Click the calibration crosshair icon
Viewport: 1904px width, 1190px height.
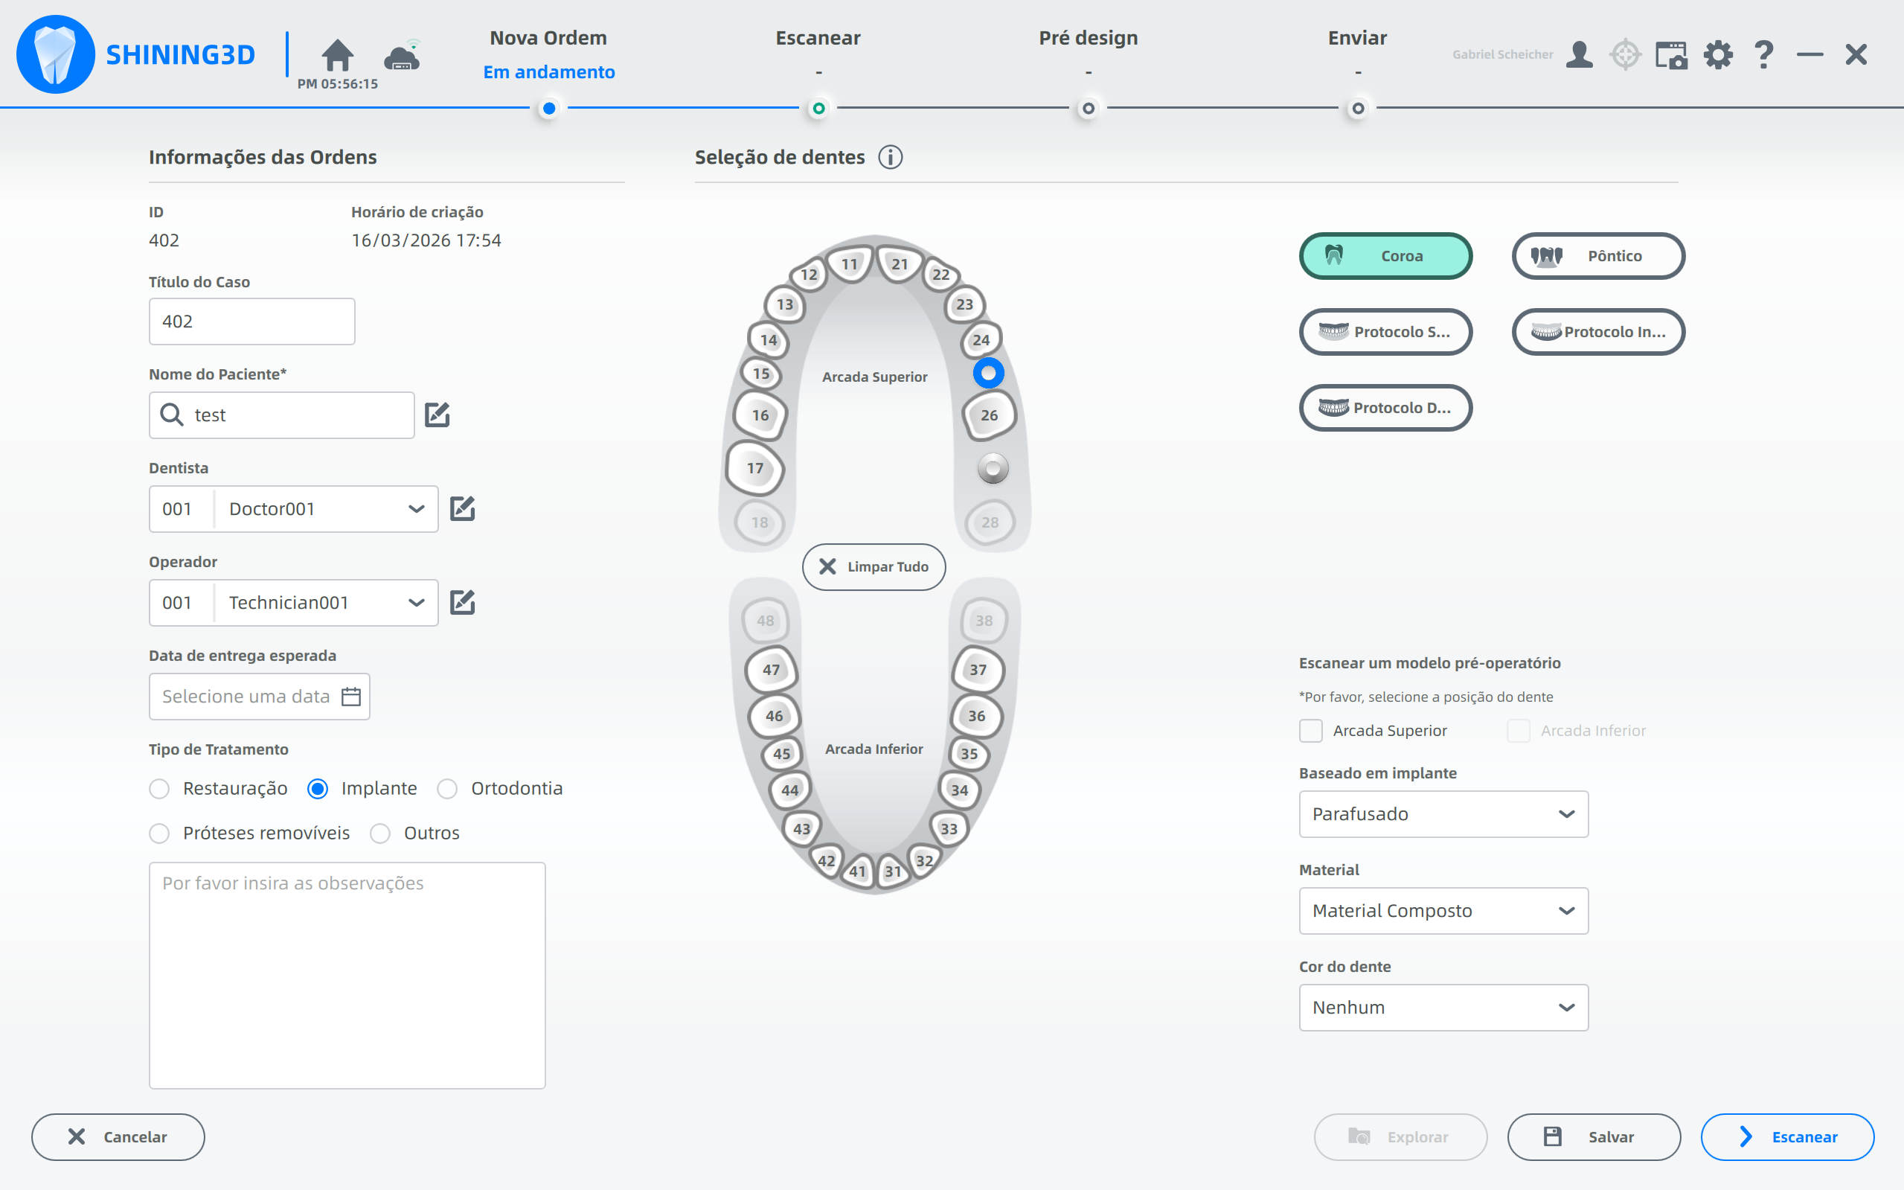pos(1625,55)
